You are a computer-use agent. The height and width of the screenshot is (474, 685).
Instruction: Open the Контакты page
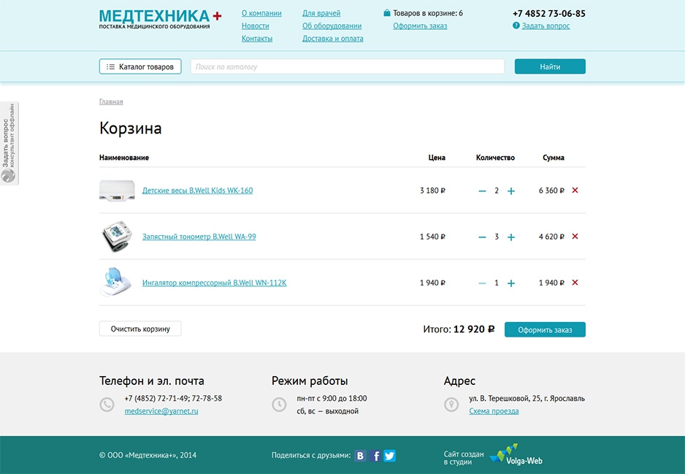(257, 39)
